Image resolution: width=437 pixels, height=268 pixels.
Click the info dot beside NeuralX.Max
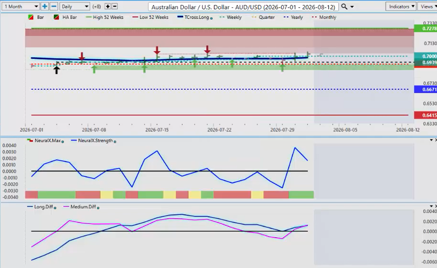tap(63, 141)
